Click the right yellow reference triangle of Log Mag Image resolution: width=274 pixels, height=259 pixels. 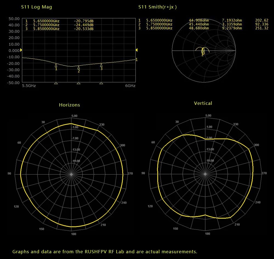pos(136,50)
